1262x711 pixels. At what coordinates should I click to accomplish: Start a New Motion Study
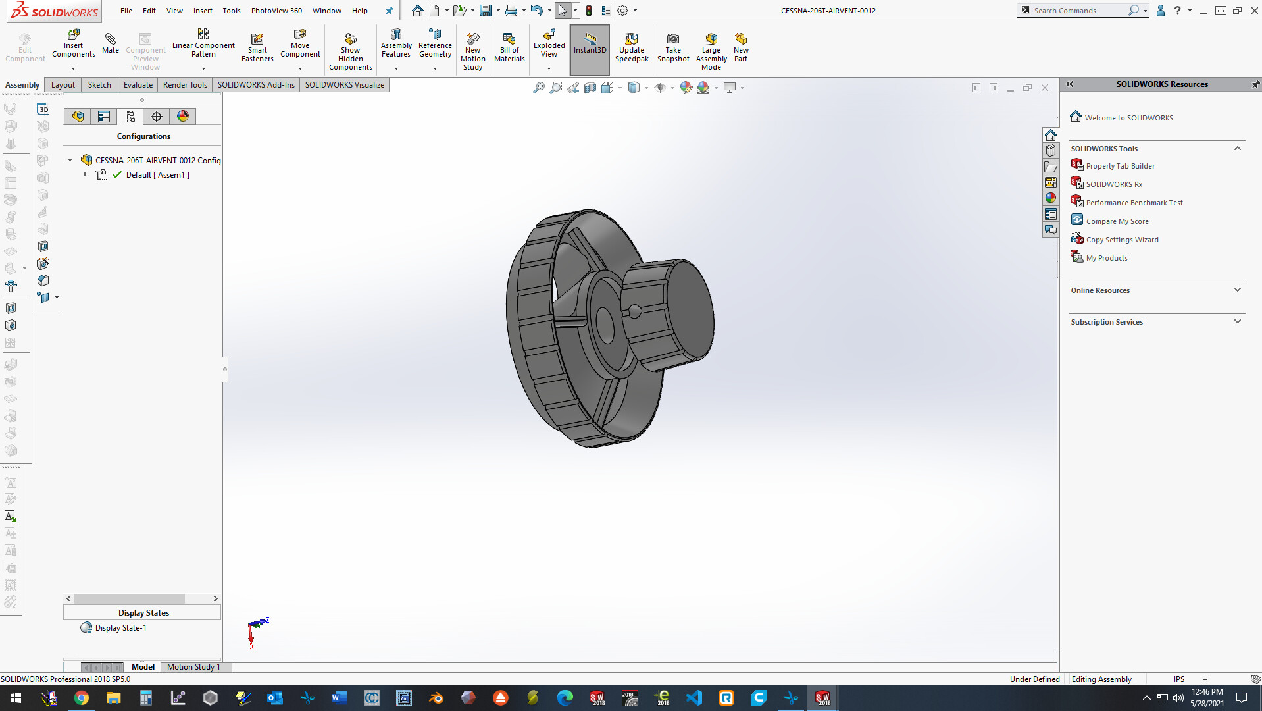pyautogui.click(x=472, y=51)
